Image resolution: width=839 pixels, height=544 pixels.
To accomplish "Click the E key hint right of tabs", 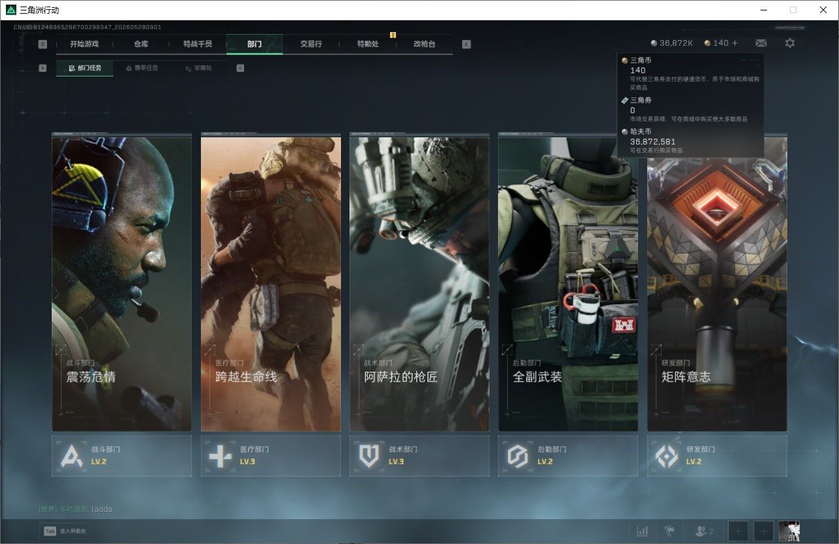I will (466, 44).
